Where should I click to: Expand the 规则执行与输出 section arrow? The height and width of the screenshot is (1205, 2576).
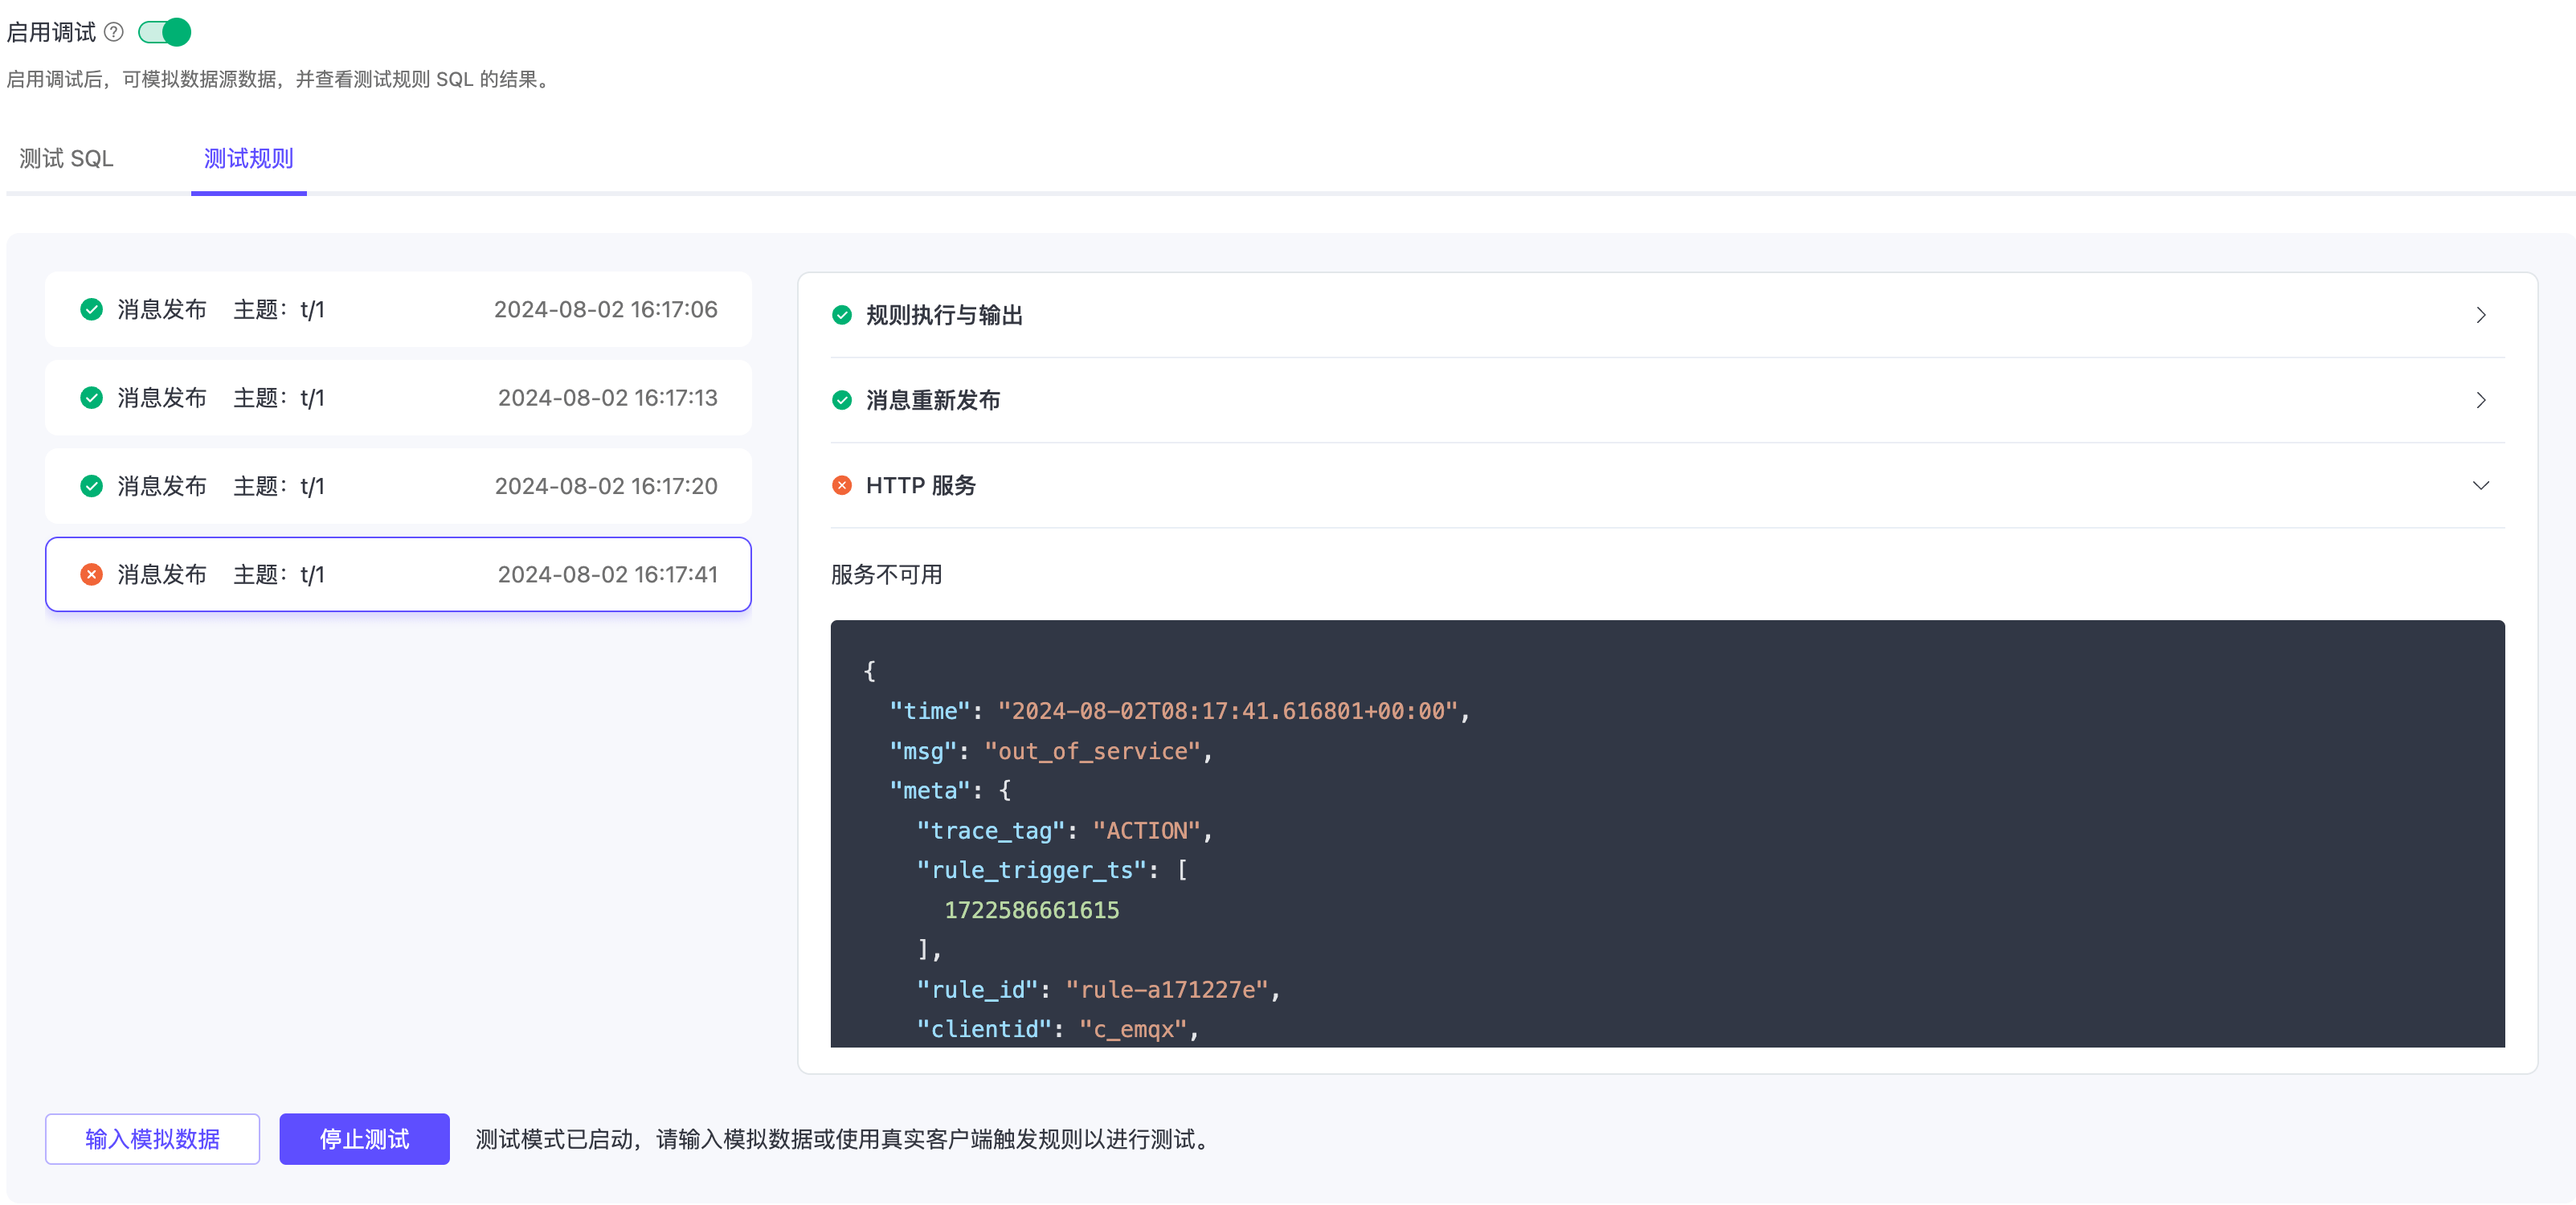tap(2480, 315)
